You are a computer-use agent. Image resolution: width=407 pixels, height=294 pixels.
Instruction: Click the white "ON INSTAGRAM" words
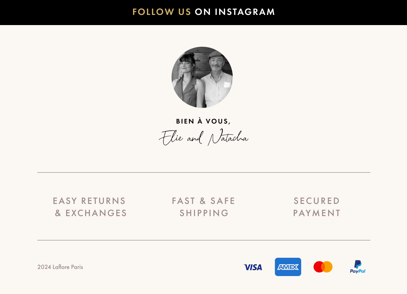(235, 12)
